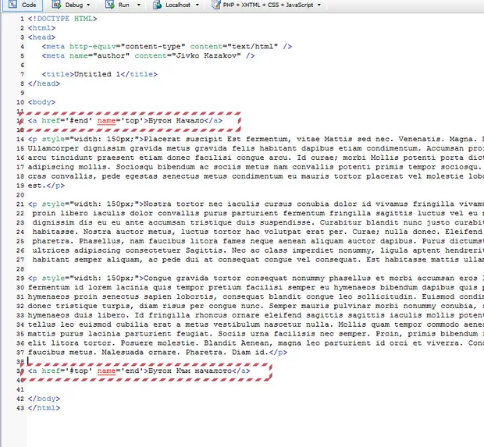Click the line starting 'faucibus metus. Malesuada'

tap(158, 353)
